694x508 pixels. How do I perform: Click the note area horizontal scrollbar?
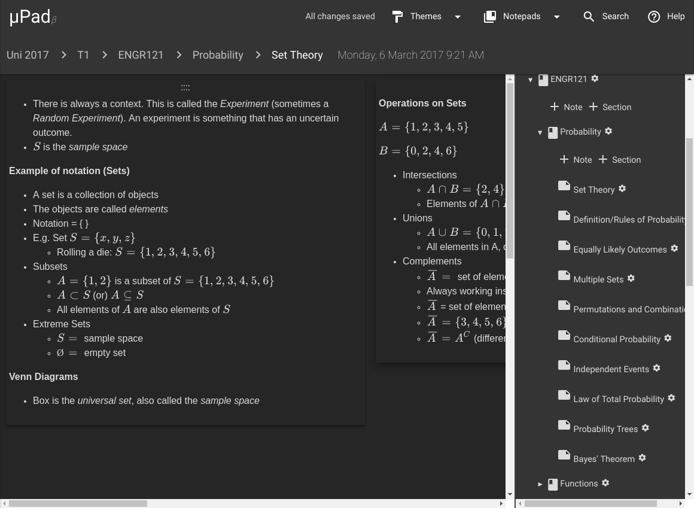78,504
